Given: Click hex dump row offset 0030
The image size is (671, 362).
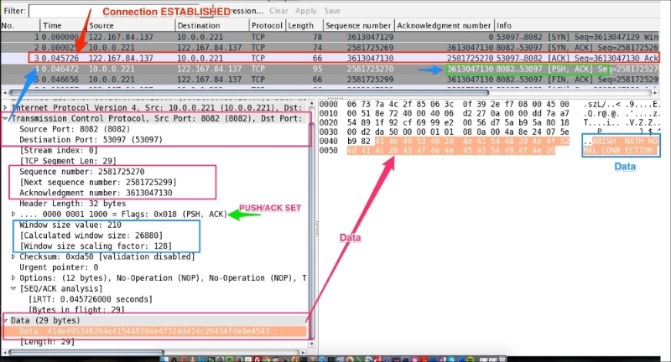Looking at the screenshot, I should (x=329, y=132).
